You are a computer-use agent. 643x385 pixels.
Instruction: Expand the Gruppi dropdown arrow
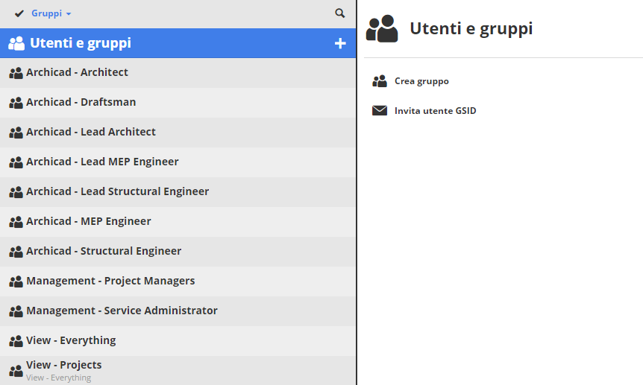pos(69,14)
